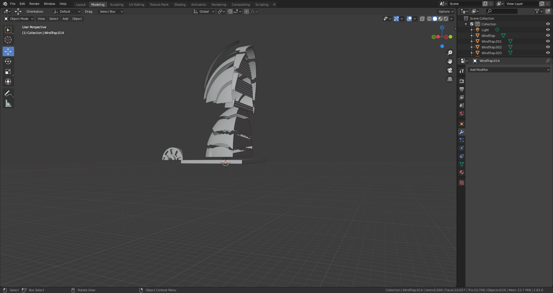Activate the Scale tool

pos(8,71)
